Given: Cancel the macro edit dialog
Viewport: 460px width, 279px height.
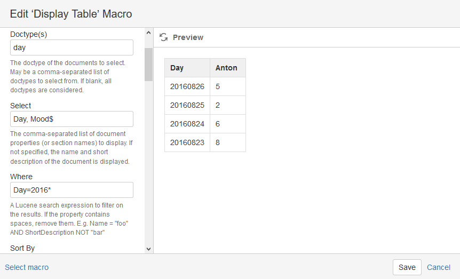Looking at the screenshot, I should [x=439, y=267].
